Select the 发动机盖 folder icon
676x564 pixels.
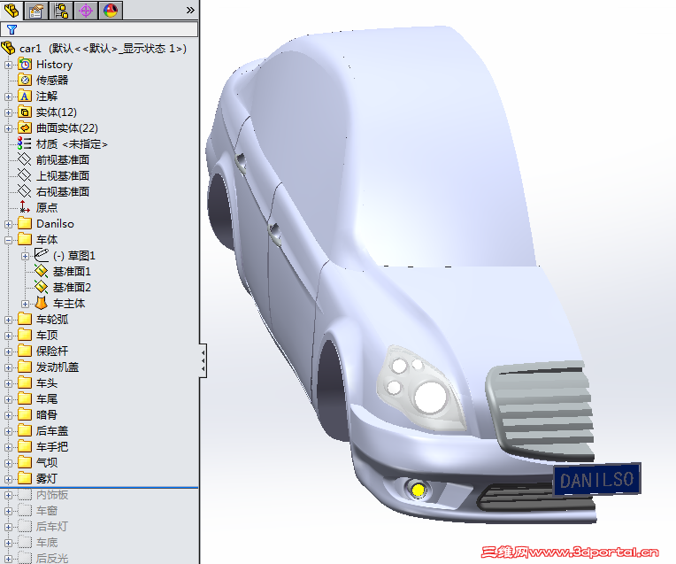tap(25, 367)
